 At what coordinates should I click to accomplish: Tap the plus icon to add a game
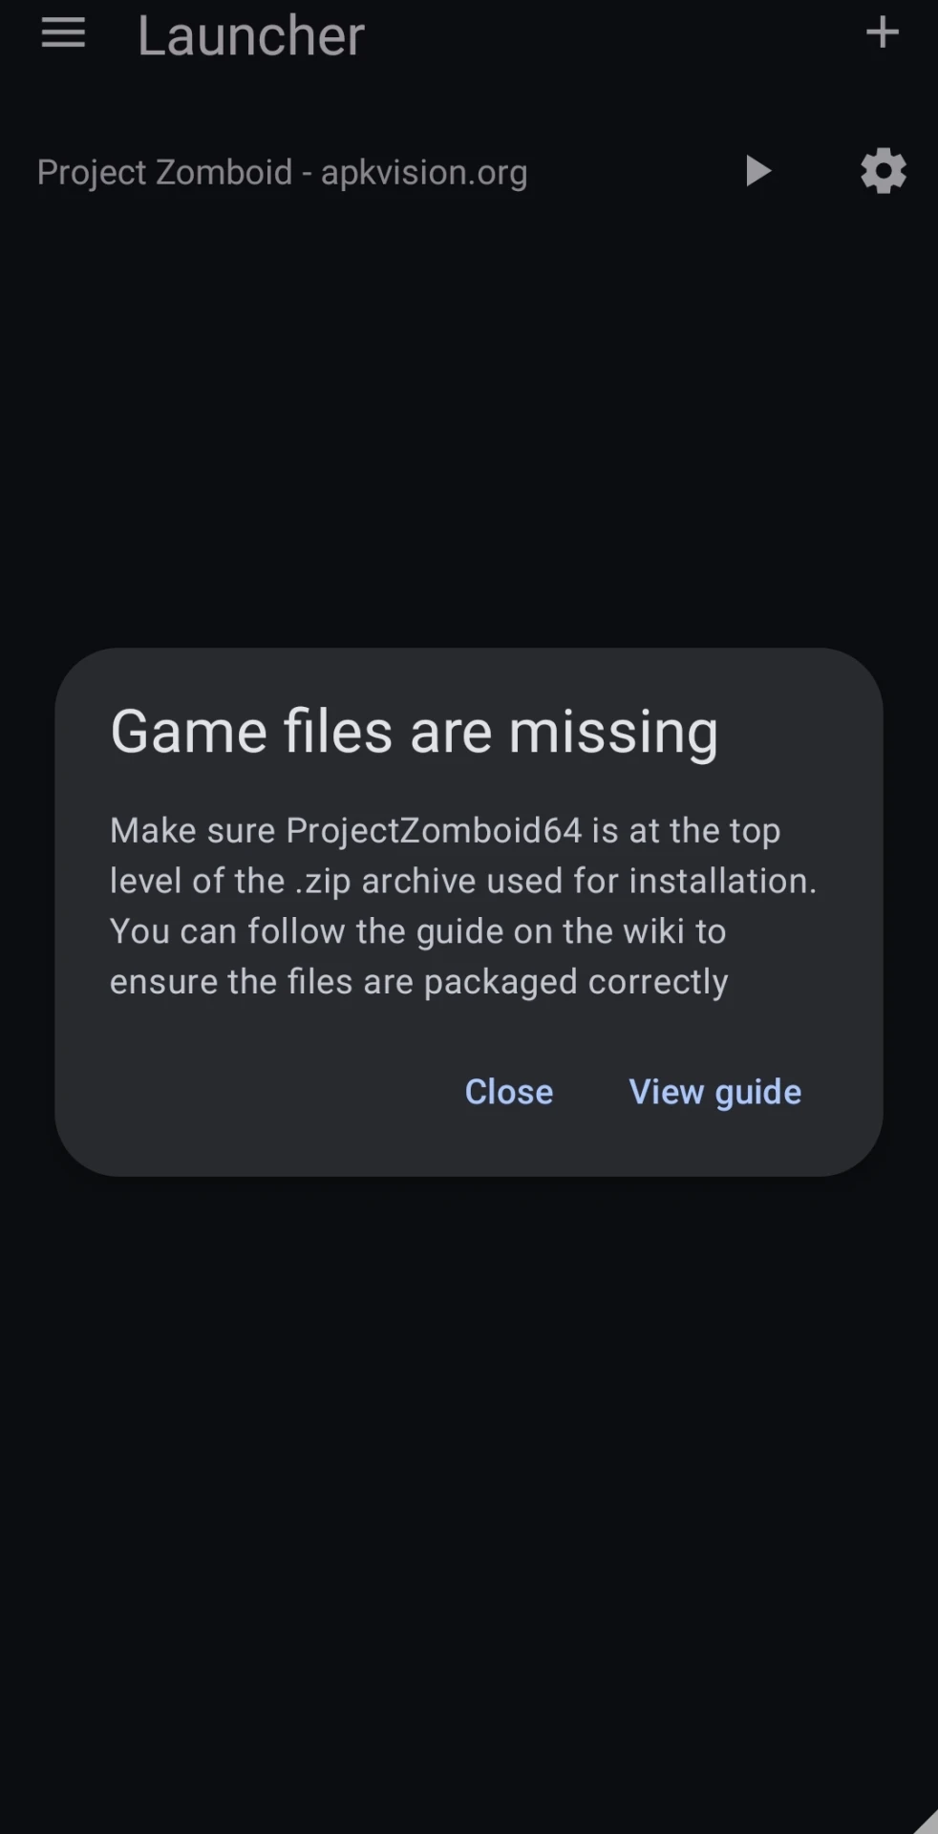[882, 32]
